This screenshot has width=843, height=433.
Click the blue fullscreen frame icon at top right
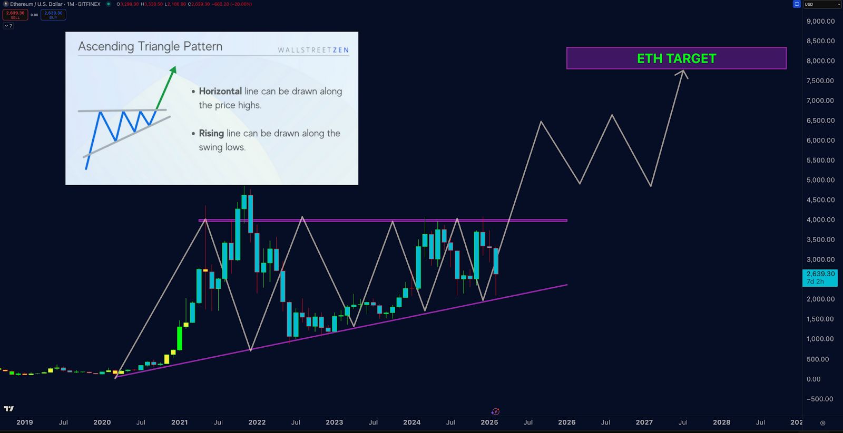pyautogui.click(x=797, y=4)
